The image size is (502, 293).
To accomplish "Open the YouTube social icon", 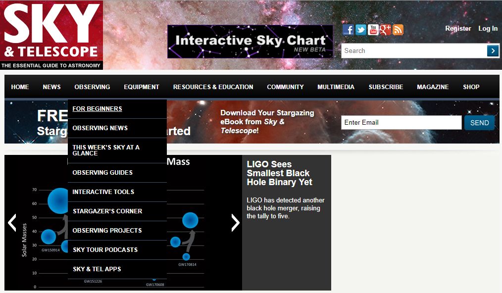I will pyautogui.click(x=373, y=30).
